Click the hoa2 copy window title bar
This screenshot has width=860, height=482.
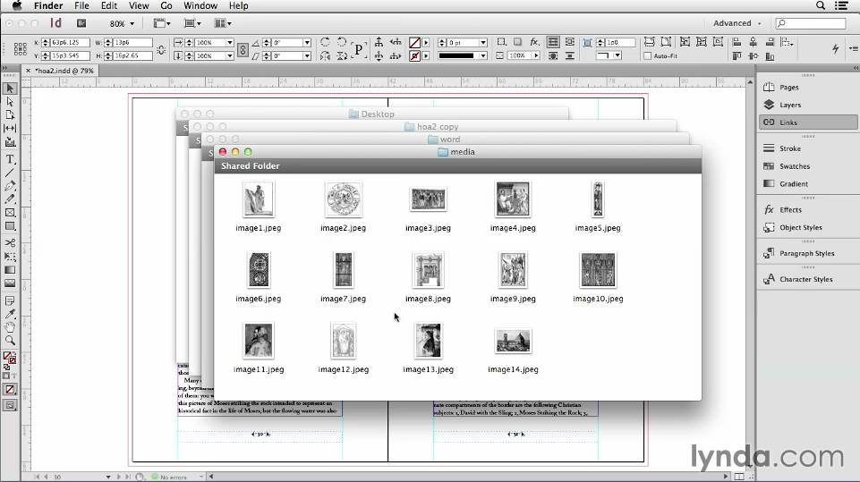pos(431,126)
